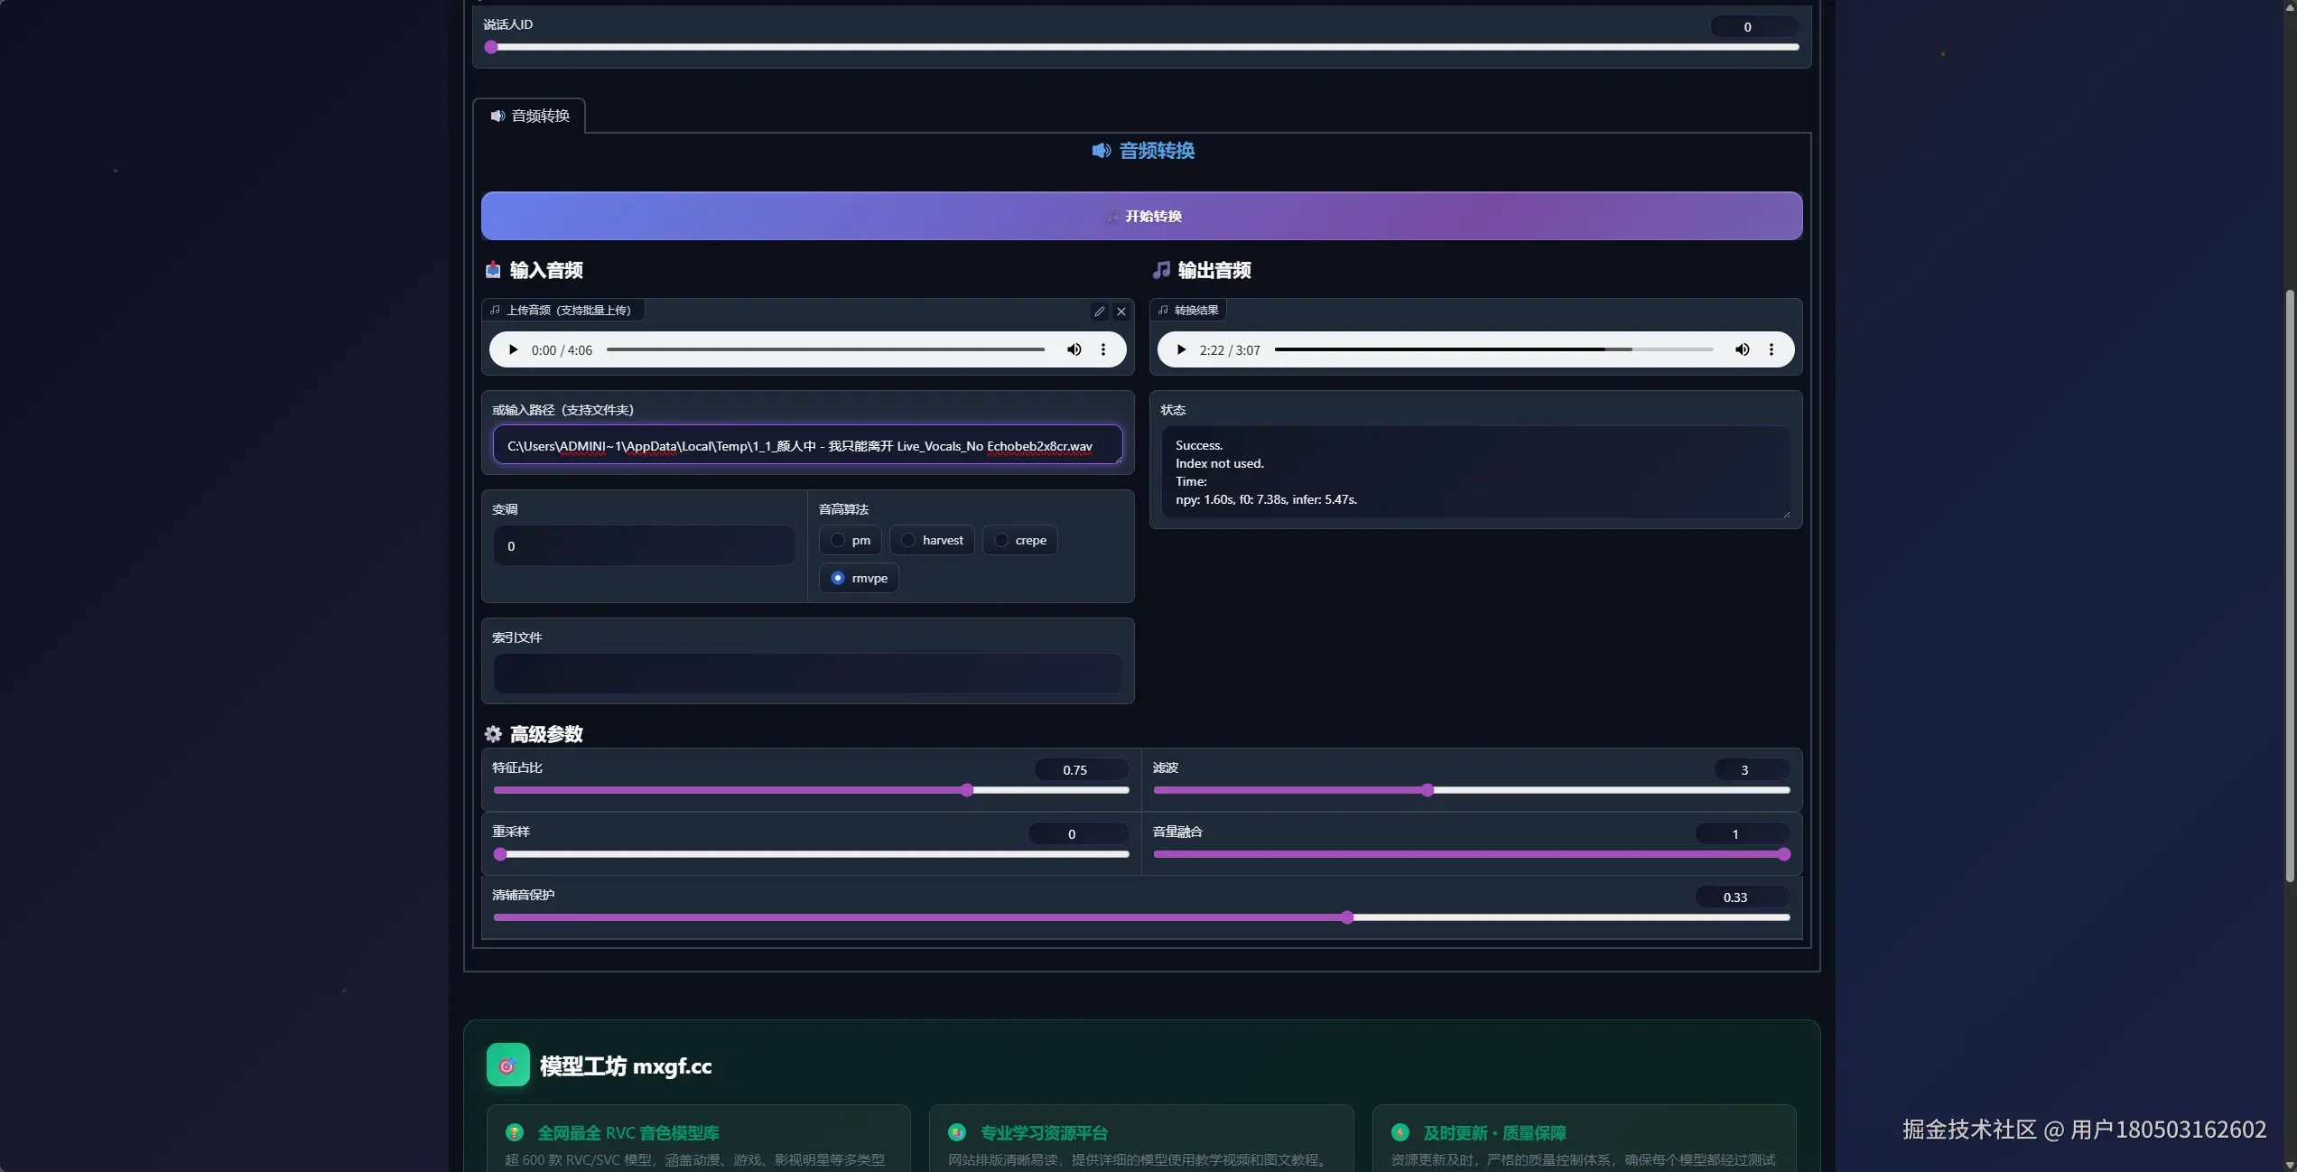2297x1172 pixels.
Task: Click the pencil edit icon on uploaded audio
Action: pos(1099,312)
